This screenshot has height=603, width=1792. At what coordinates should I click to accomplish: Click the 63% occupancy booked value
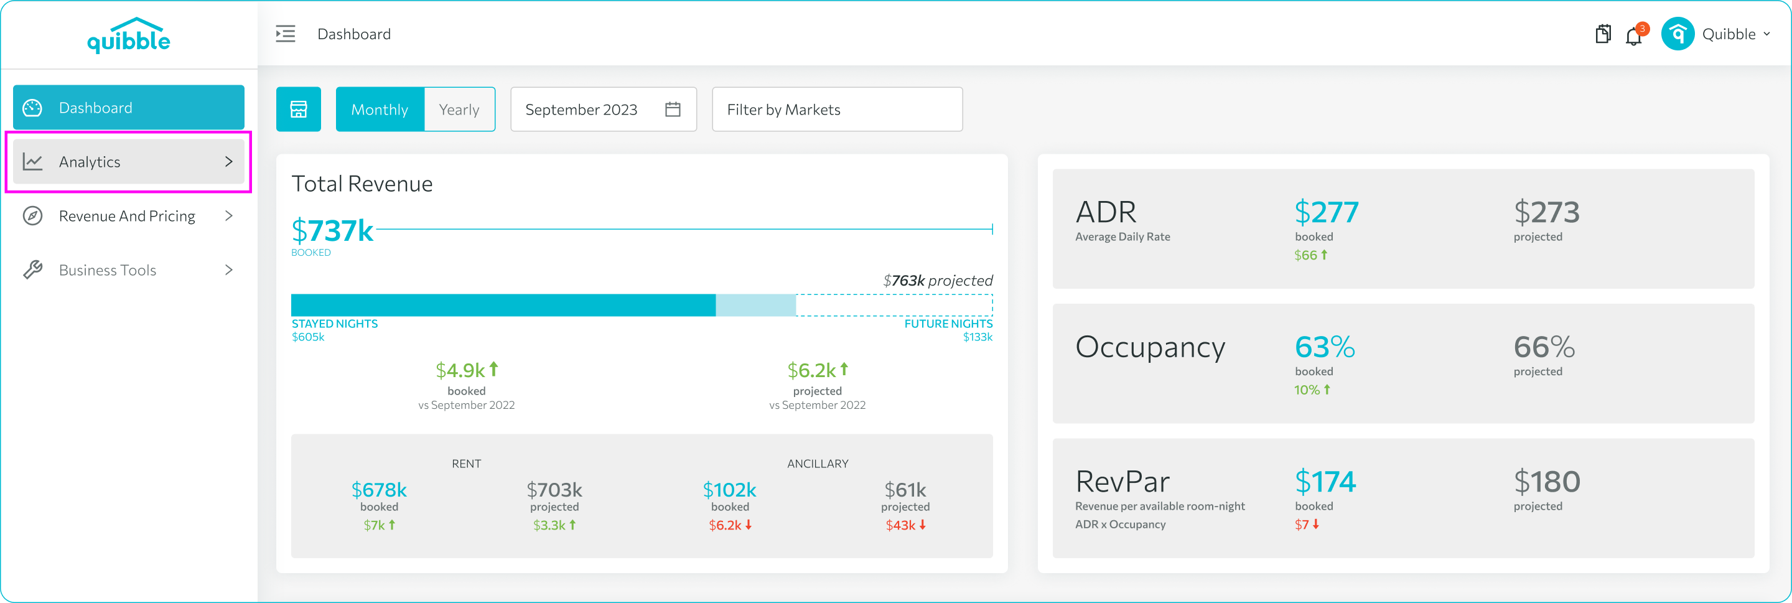1325,347
